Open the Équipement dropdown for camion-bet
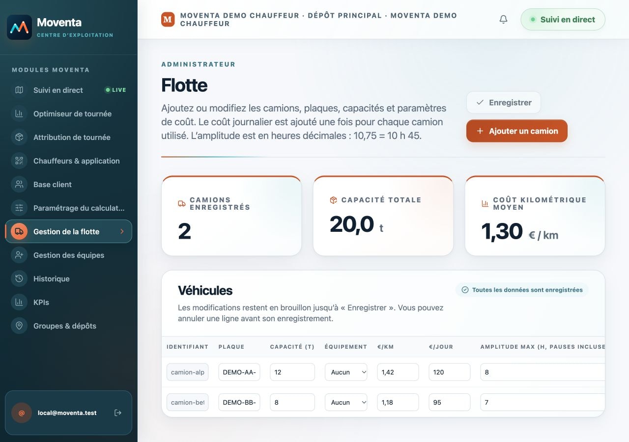Image resolution: width=629 pixels, height=442 pixels. (x=346, y=402)
